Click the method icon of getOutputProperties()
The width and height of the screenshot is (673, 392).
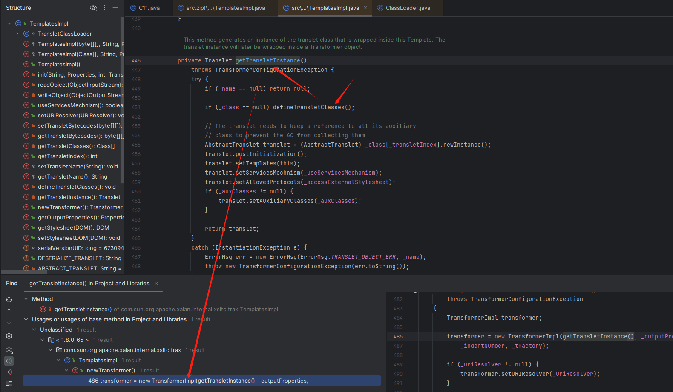click(x=26, y=217)
